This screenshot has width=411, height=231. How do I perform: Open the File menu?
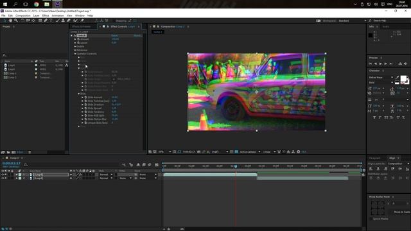coord(3,15)
